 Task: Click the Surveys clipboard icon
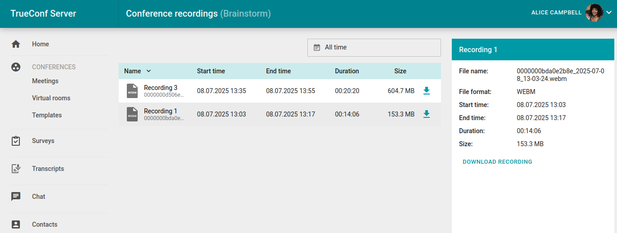pyautogui.click(x=16, y=141)
